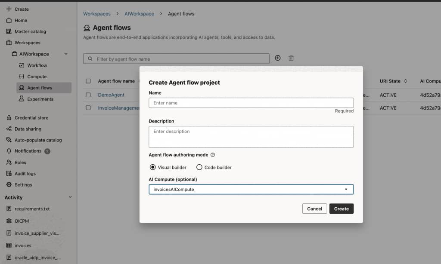Click the Data sharing icon
This screenshot has width=441, height=264.
point(9,129)
